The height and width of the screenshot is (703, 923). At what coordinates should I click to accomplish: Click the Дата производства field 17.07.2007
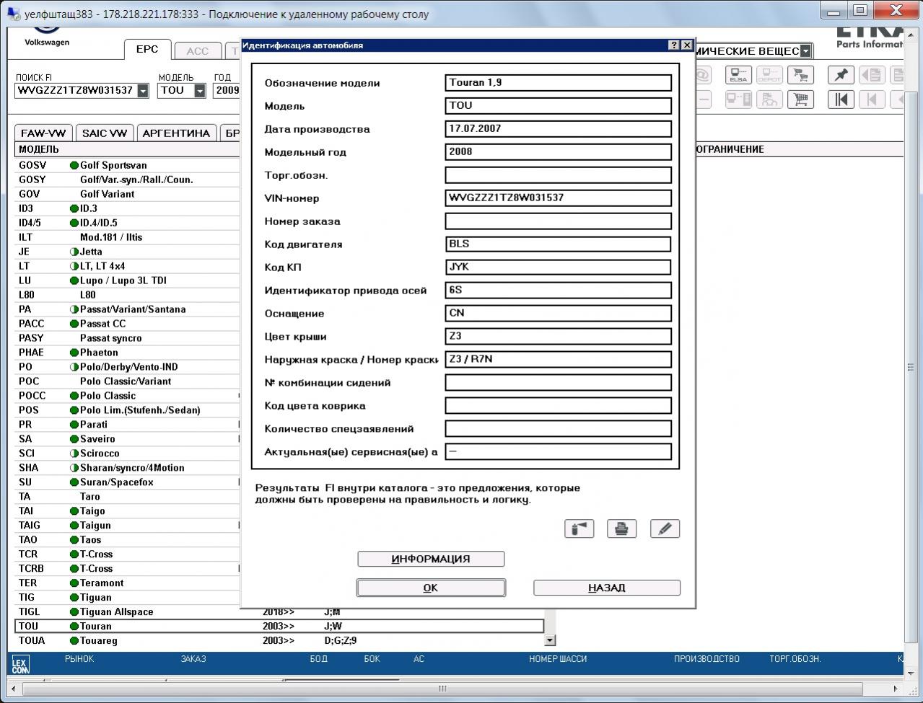pyautogui.click(x=559, y=129)
